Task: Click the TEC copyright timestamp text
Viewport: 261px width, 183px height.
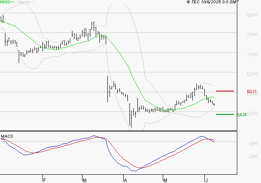Action: coord(213,2)
